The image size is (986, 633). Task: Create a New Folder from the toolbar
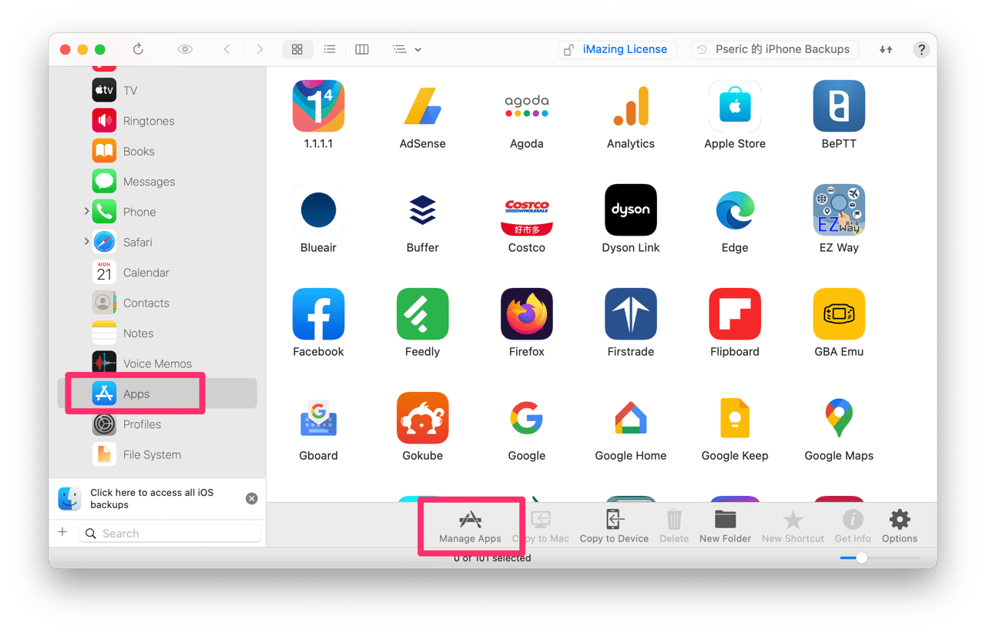725,527
